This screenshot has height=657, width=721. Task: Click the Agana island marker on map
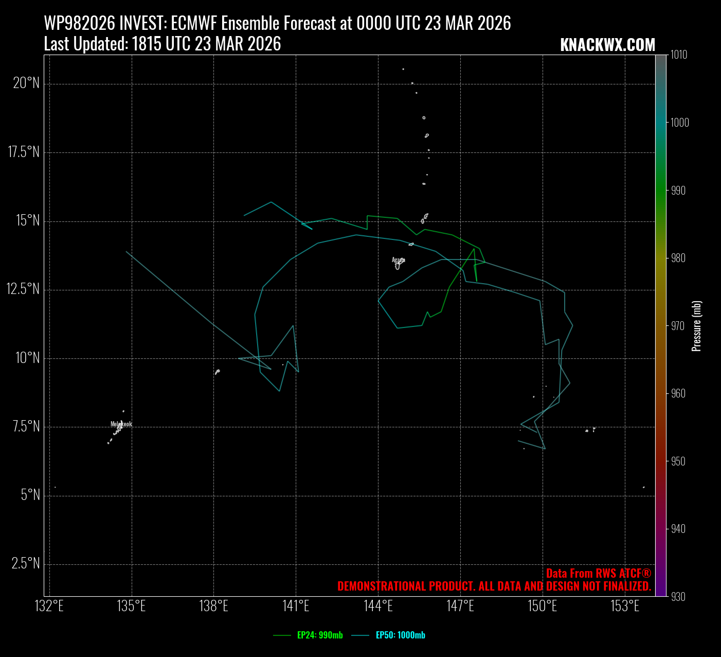click(x=398, y=264)
